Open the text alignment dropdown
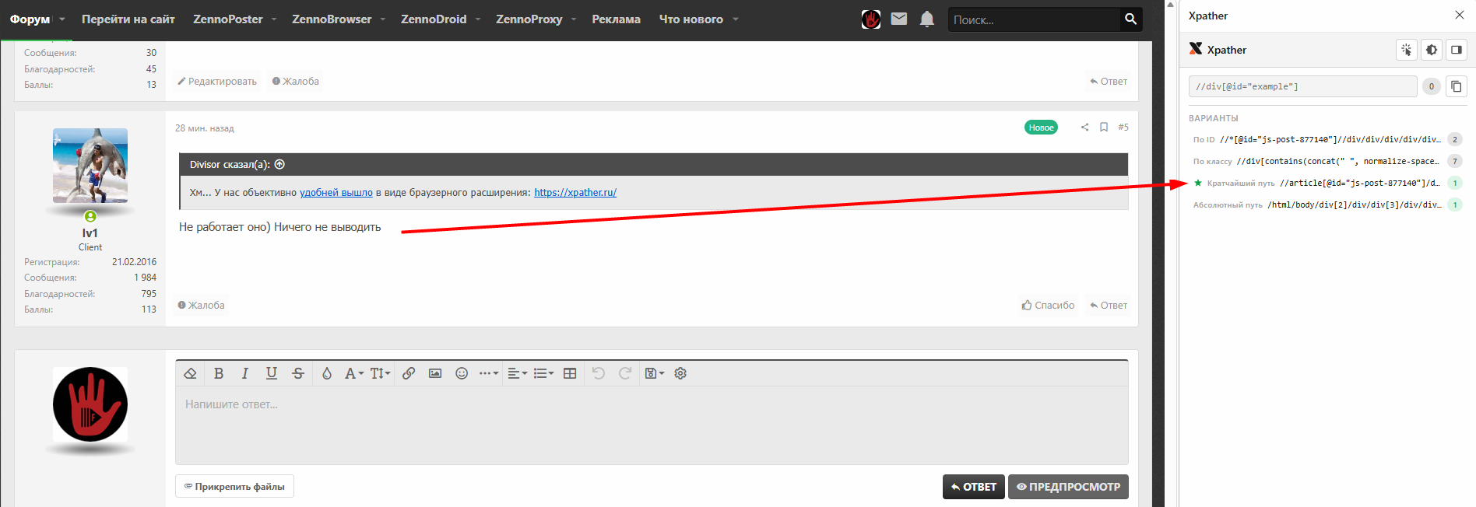This screenshot has width=1476, height=507. tap(517, 373)
